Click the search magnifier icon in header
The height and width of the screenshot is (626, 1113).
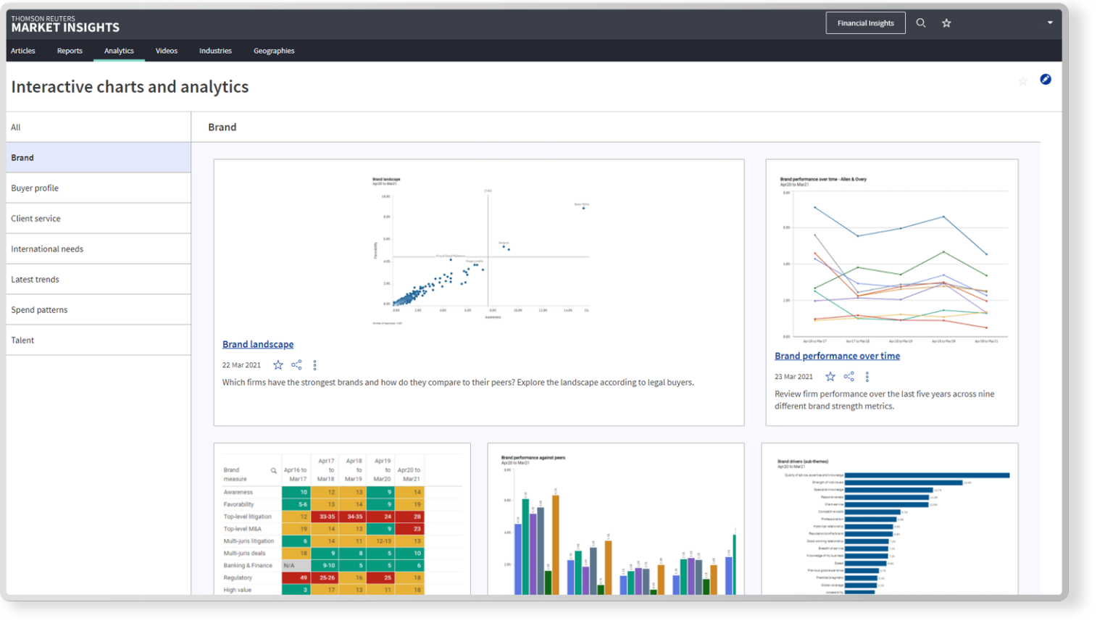coord(920,23)
